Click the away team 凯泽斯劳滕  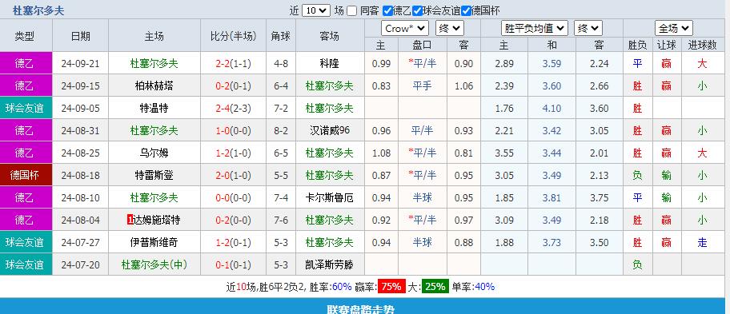330,264
